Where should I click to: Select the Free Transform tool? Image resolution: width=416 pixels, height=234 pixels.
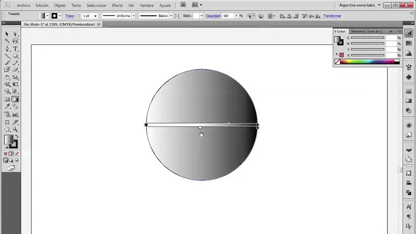click(15, 85)
